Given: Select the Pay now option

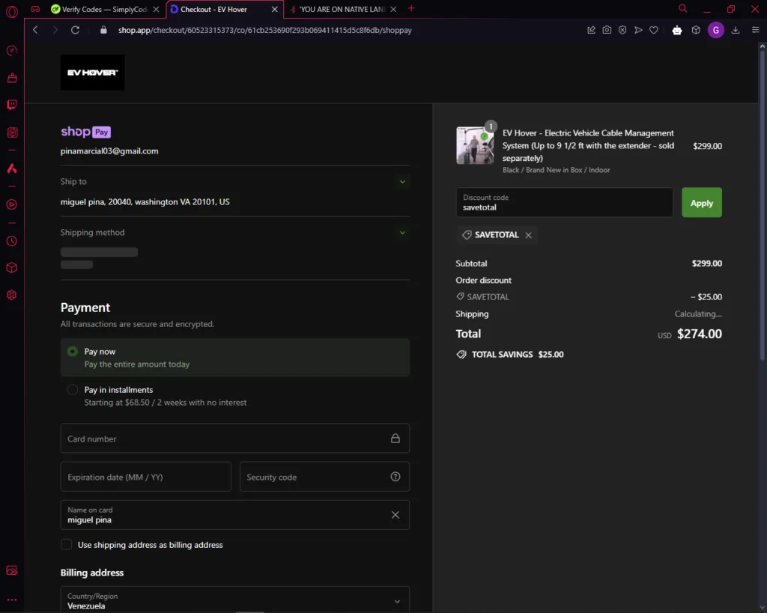Looking at the screenshot, I should click(x=73, y=351).
